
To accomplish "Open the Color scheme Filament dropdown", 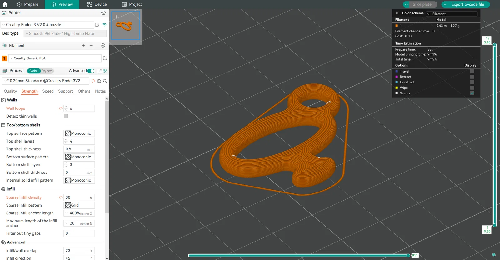I will (452, 14).
